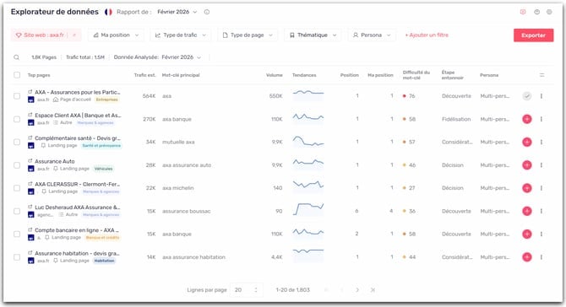Open external link icon of Espace Client AXA page
This screenshot has height=307, width=566.
pos(30,115)
